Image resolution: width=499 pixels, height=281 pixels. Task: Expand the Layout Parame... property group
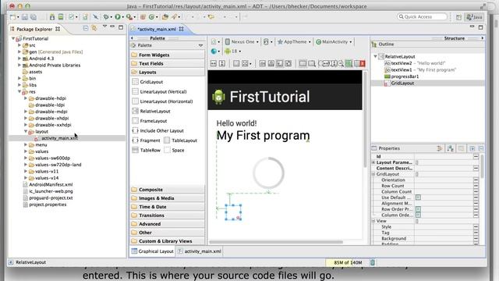click(373, 162)
